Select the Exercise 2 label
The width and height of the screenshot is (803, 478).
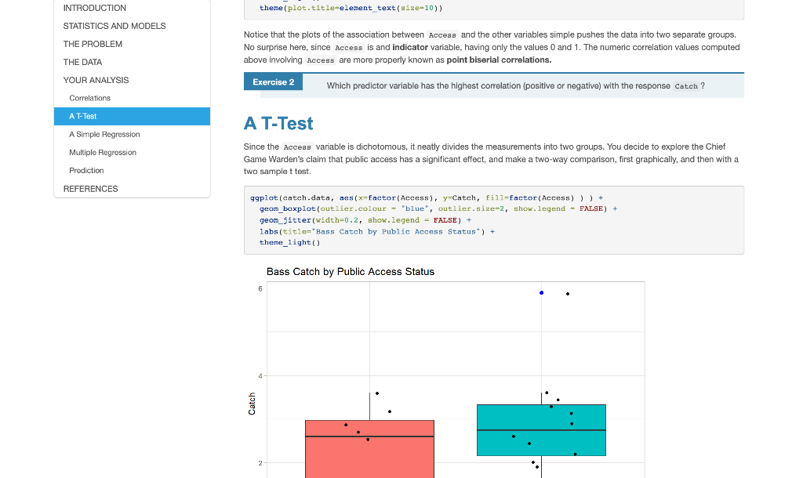click(x=272, y=81)
